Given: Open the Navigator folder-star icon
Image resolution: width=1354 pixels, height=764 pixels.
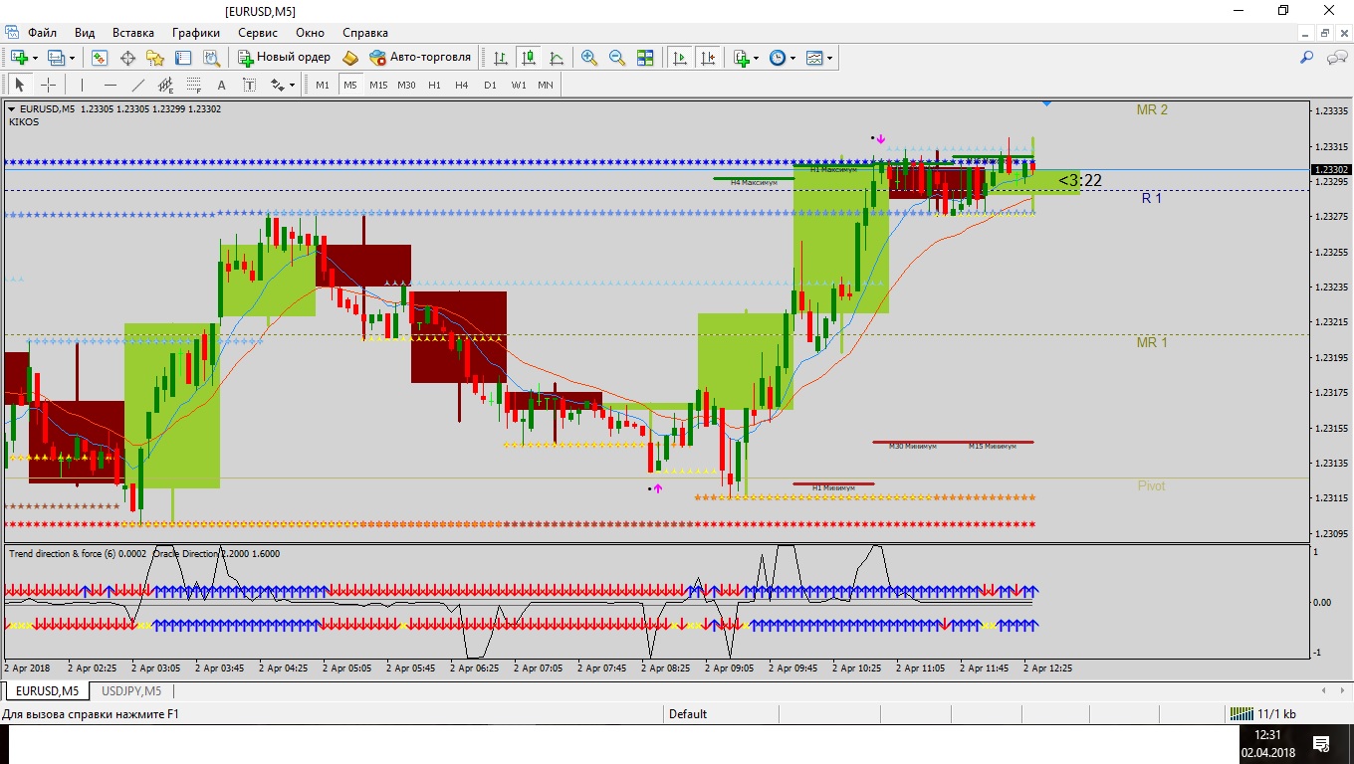Looking at the screenshot, I should pyautogui.click(x=155, y=58).
